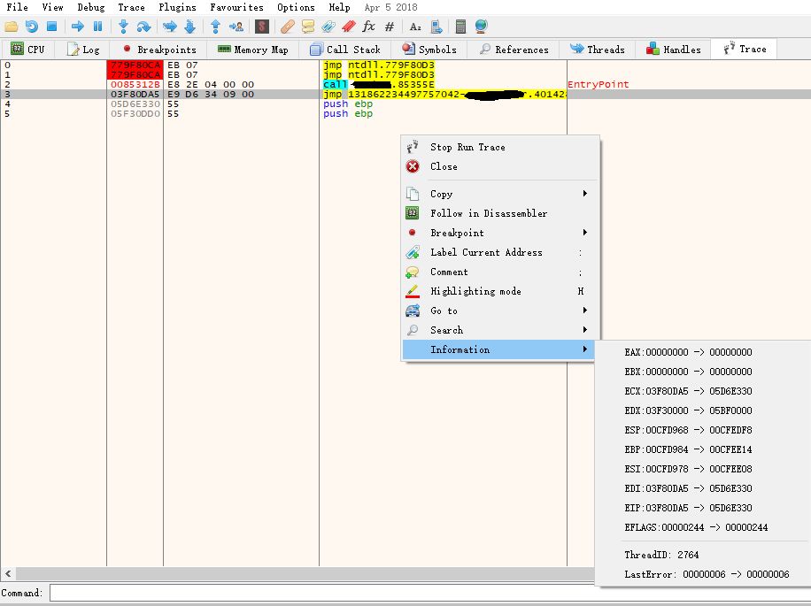Run to user code toolbar icon
Image resolution: width=811 pixels, height=606 pixels.
(236, 27)
